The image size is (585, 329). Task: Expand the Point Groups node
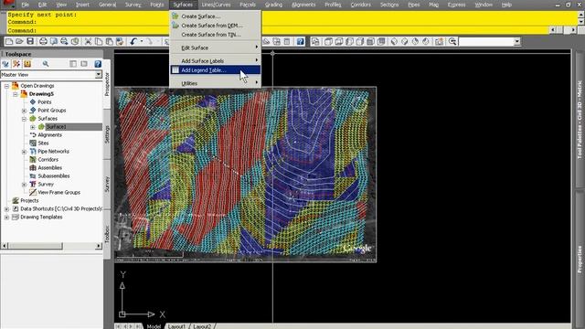[x=25, y=111]
